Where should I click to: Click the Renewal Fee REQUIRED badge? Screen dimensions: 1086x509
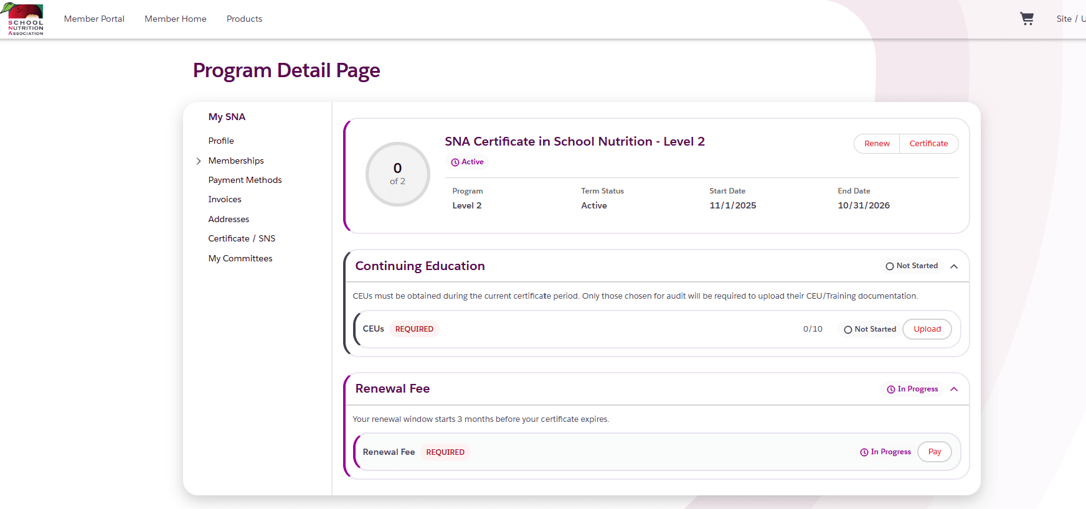[x=445, y=452]
